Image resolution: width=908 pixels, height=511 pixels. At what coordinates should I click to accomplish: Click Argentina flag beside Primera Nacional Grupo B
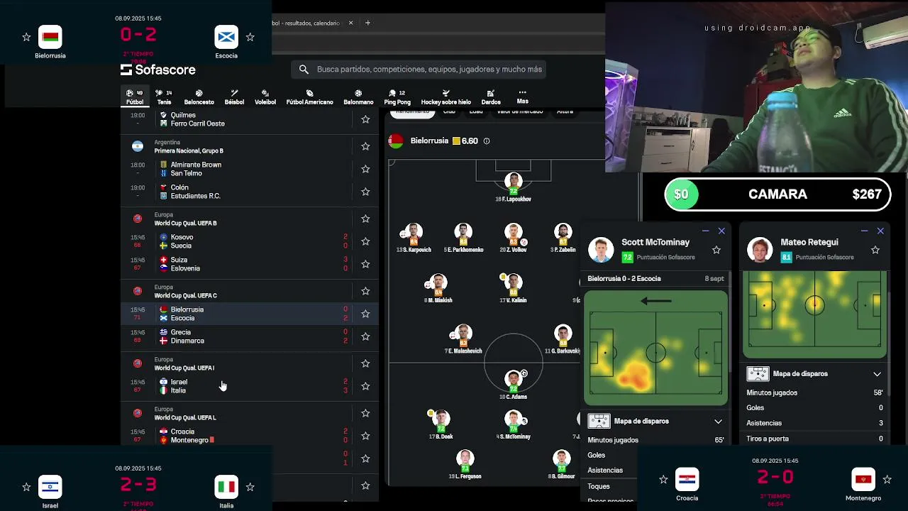coord(138,146)
